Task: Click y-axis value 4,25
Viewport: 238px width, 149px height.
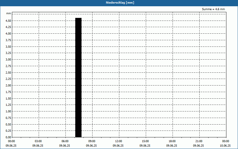Action: [x=8, y=27]
